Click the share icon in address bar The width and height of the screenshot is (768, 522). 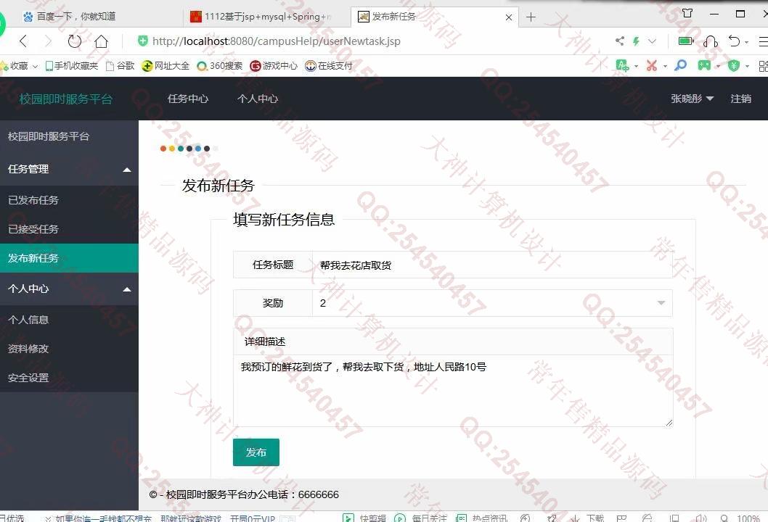(620, 41)
